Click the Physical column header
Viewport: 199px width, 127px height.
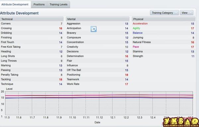pos(164,19)
